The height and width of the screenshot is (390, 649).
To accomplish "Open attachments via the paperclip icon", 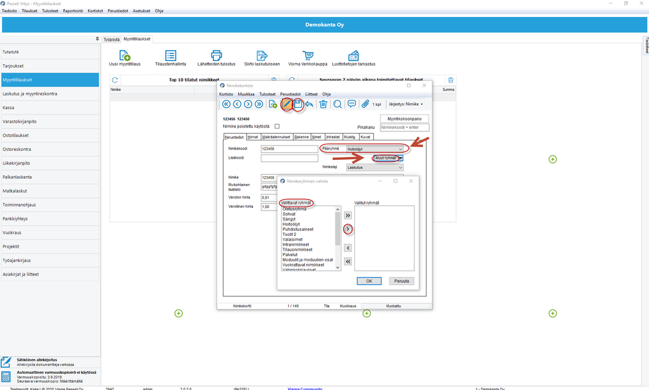I will 365,104.
